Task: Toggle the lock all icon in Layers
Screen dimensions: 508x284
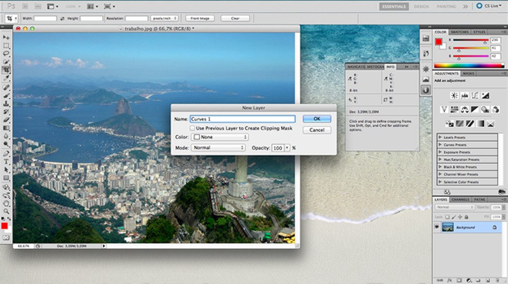Action: [465, 216]
